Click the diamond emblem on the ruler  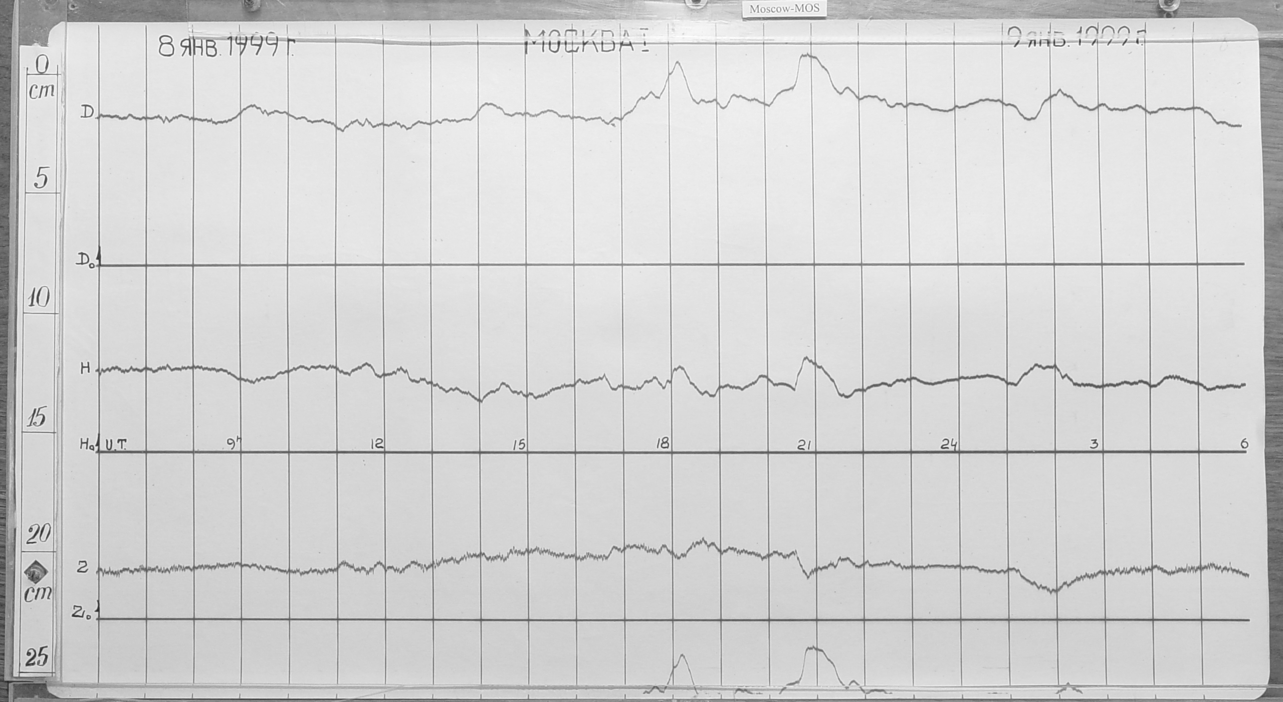36,572
